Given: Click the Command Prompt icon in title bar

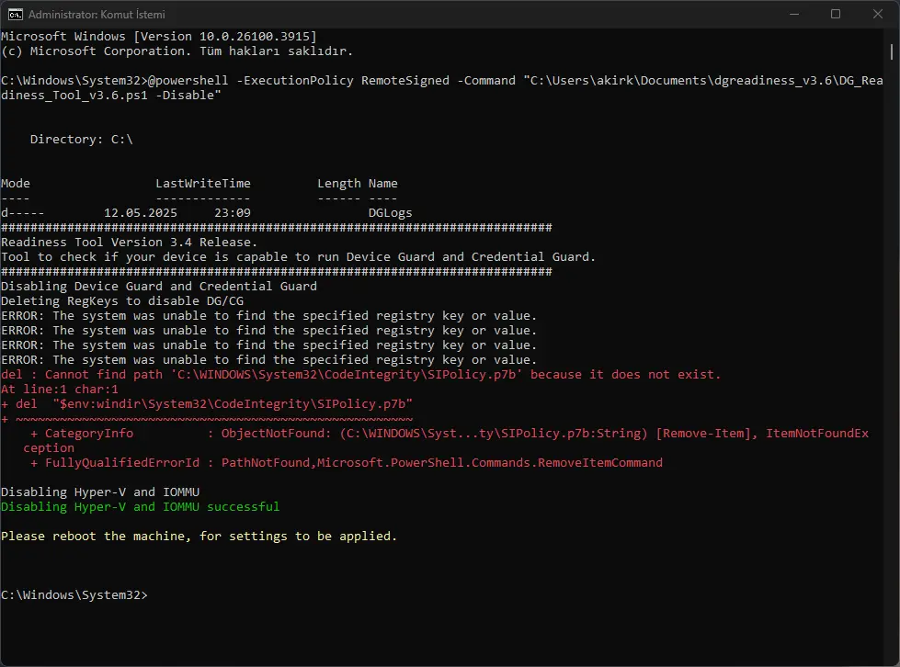Looking at the screenshot, I should (16, 15).
